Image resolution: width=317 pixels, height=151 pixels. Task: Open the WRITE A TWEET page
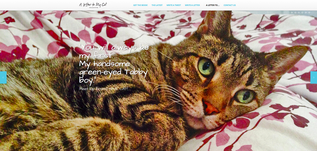(x=174, y=5)
